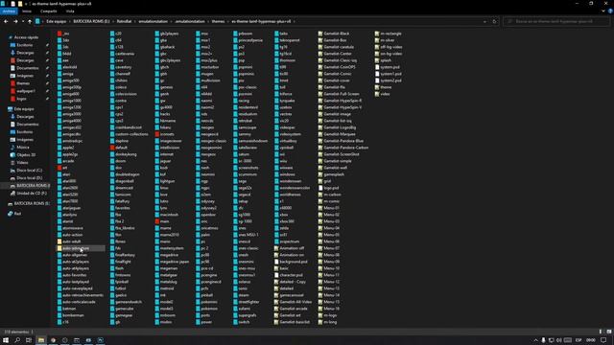Select 'Disco local (C:)' in the sidebar
This screenshot has height=345, width=614.
point(29,171)
